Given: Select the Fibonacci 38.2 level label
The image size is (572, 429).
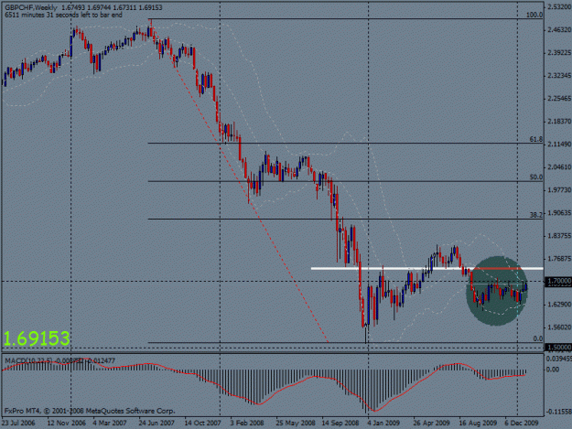Looking at the screenshot, I should click(x=536, y=215).
